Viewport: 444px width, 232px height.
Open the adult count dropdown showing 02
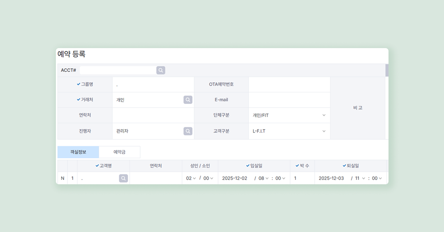pyautogui.click(x=191, y=178)
